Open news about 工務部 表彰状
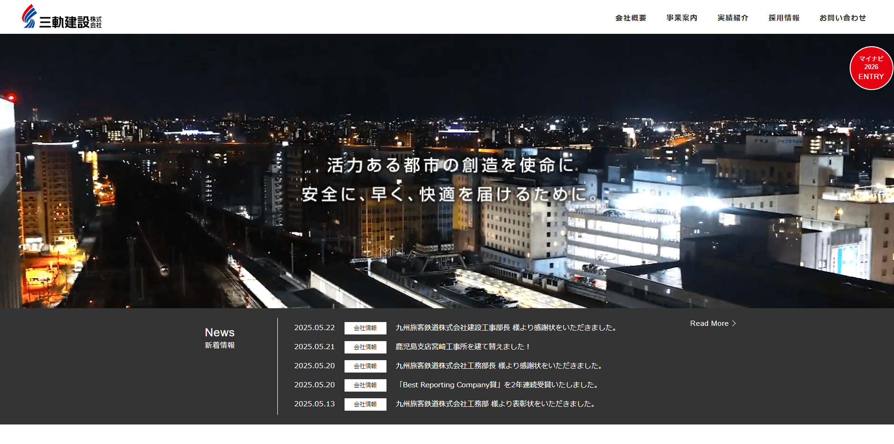 [x=496, y=404]
